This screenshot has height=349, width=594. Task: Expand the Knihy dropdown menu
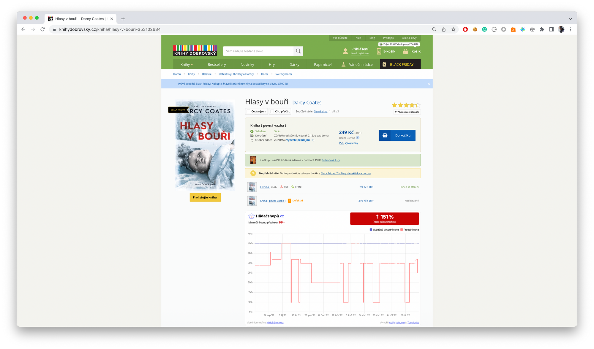pos(187,64)
